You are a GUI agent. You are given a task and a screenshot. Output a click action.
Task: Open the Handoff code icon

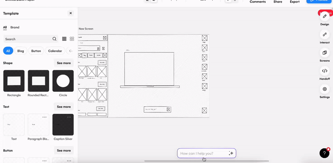[325, 71]
